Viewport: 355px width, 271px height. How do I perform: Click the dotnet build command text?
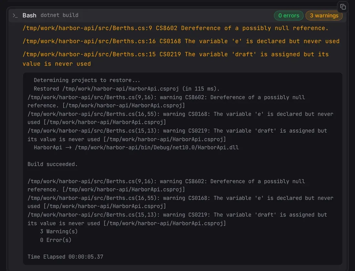pos(60,15)
